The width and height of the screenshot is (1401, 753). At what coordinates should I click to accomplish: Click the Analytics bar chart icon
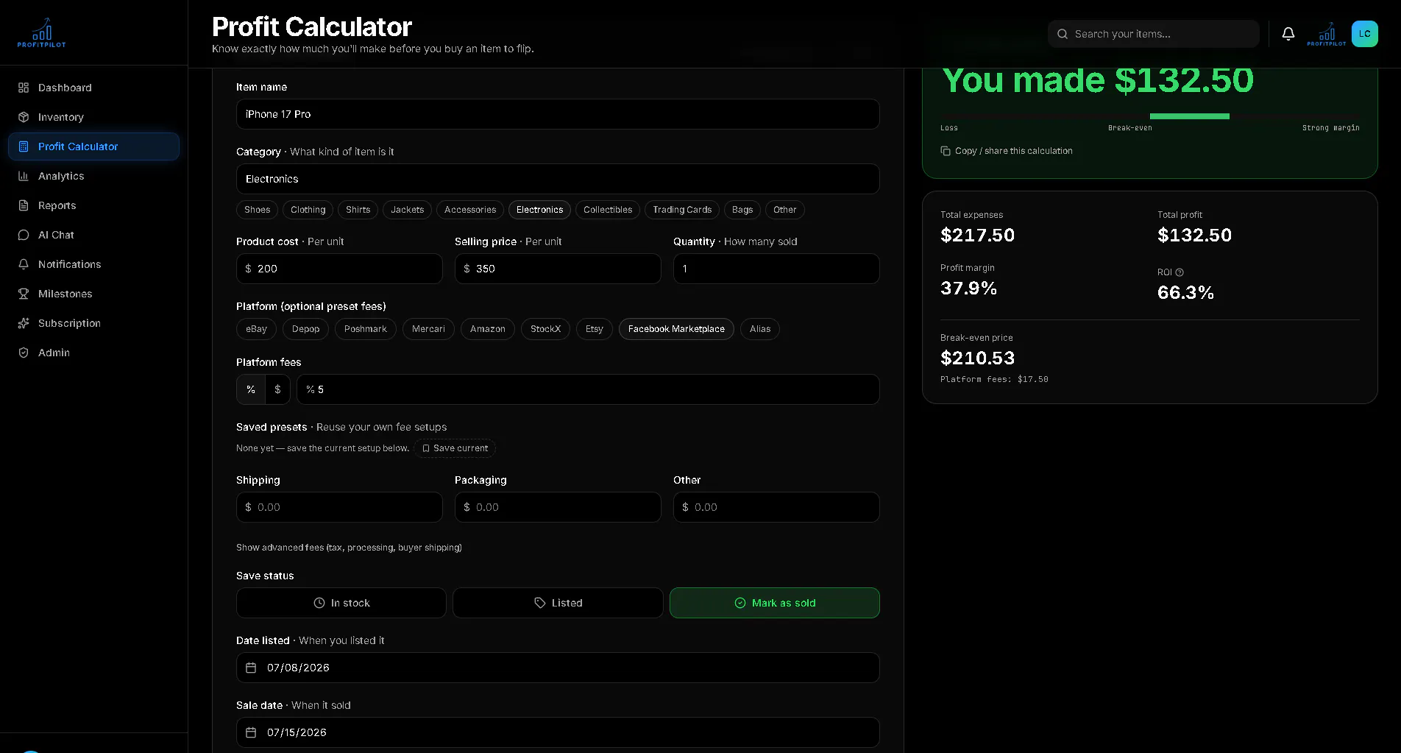(x=24, y=176)
